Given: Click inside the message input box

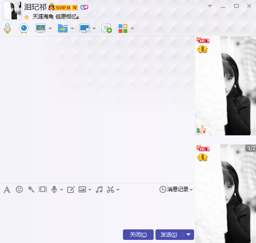Looking at the screenshot, I should click(97, 212).
